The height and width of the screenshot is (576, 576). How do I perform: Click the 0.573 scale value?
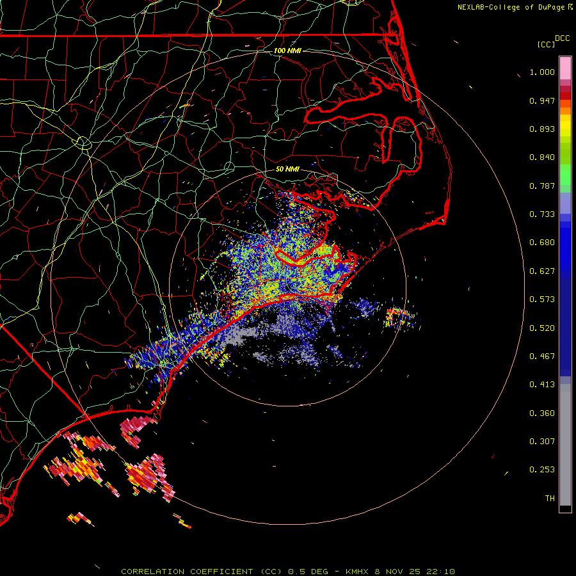coord(542,300)
